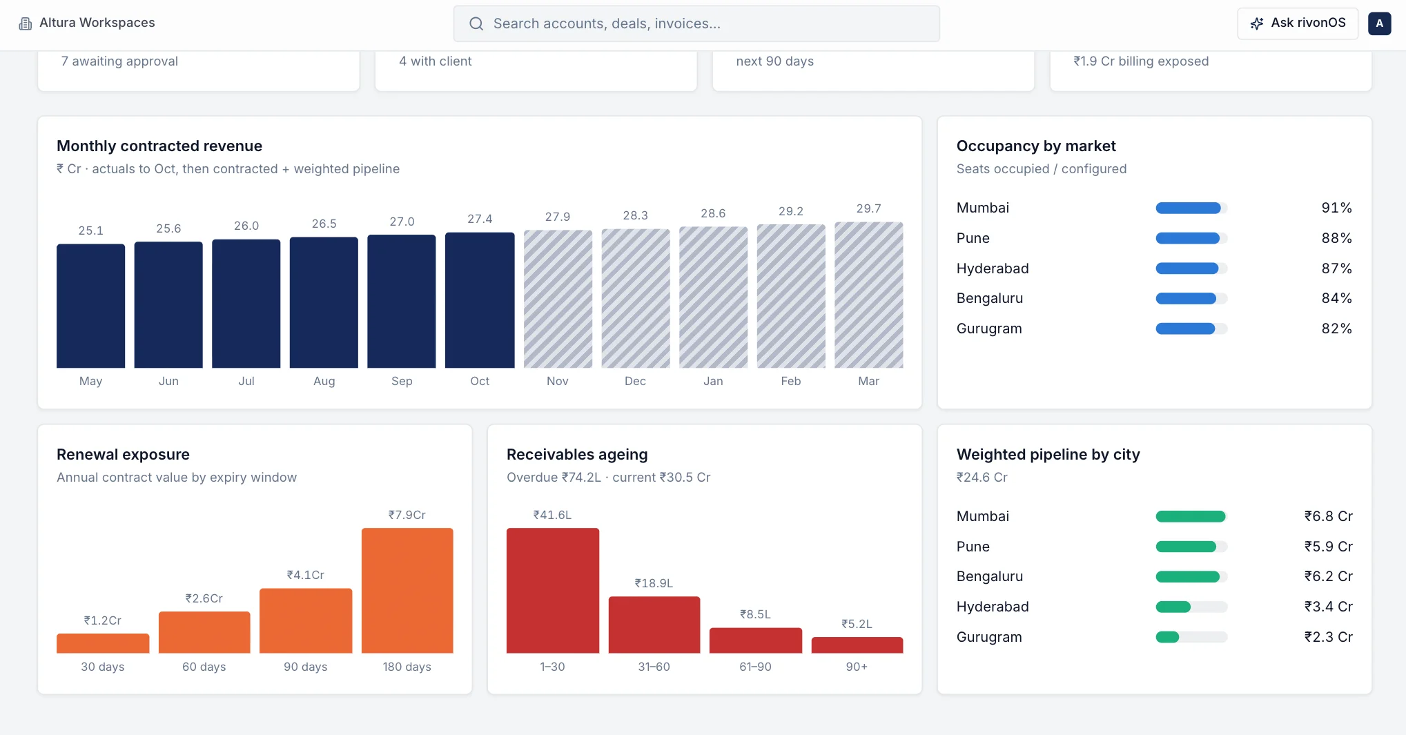Select the 61–90 receivables bar
Viewport: 1406px width, 735px height.
click(756, 640)
